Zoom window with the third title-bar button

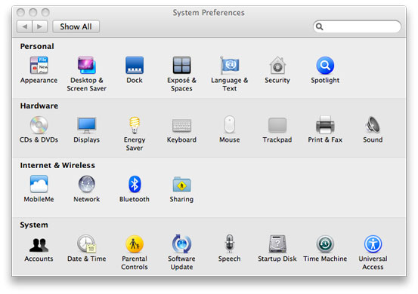(x=45, y=12)
